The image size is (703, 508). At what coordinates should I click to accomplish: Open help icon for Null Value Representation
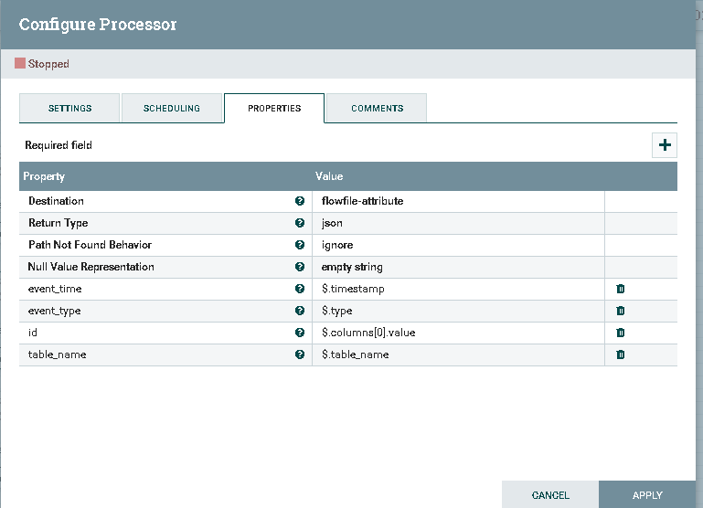click(300, 267)
